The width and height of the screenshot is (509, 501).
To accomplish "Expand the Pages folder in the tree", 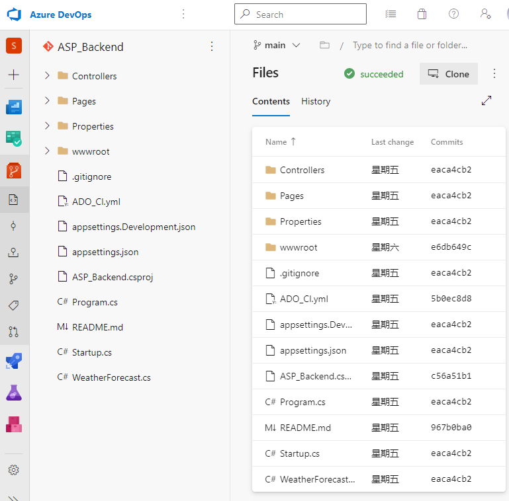I will (x=47, y=100).
